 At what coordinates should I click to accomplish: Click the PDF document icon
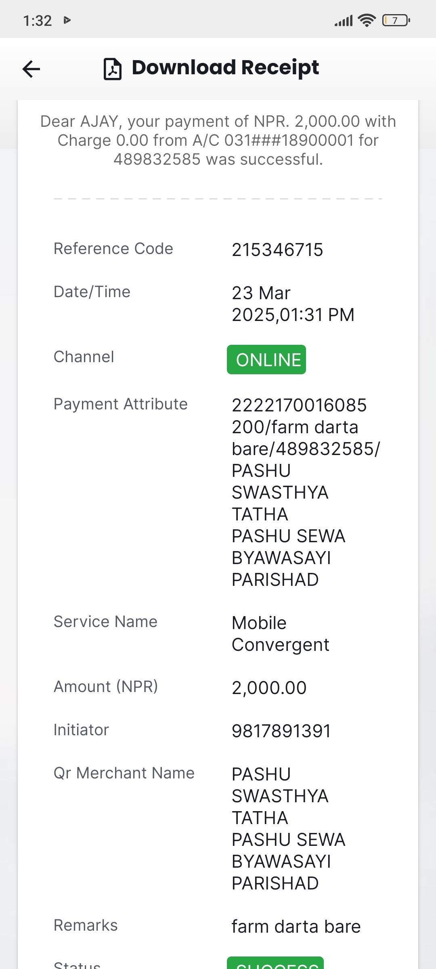[113, 69]
